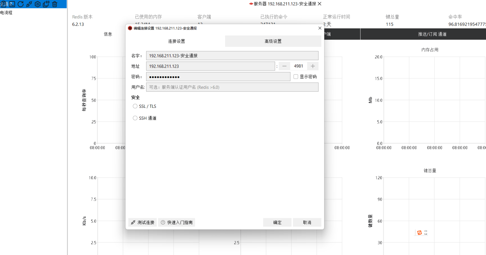Screen dimensions: 486x255
Task: Open the 推送/订阅 通道 tab in the background
Action: coord(432,34)
